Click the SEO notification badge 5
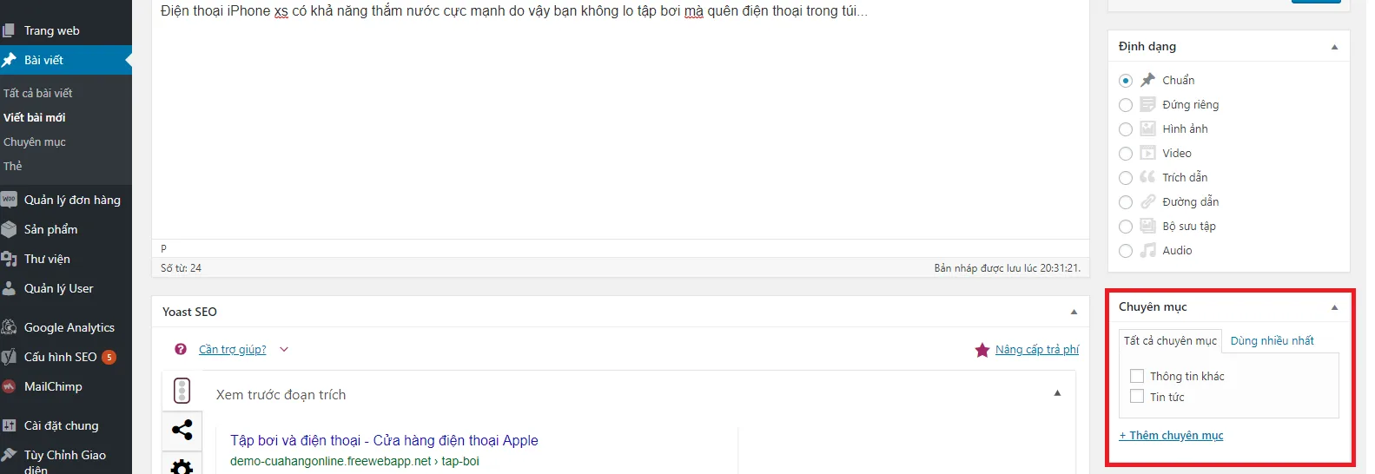Viewport: 1375px width, 474px height. coord(109,357)
